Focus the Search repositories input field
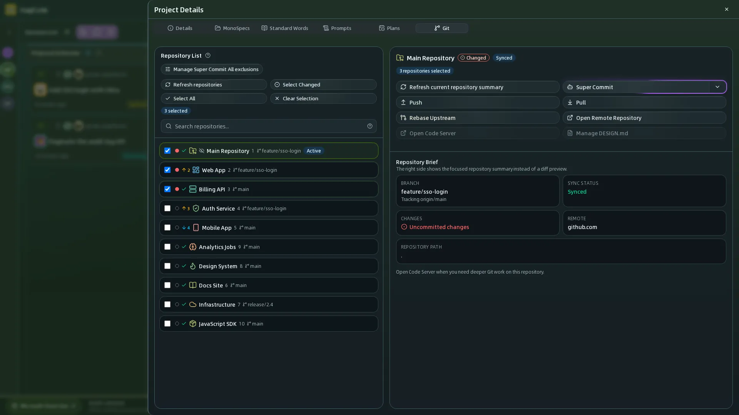 tap(269, 126)
